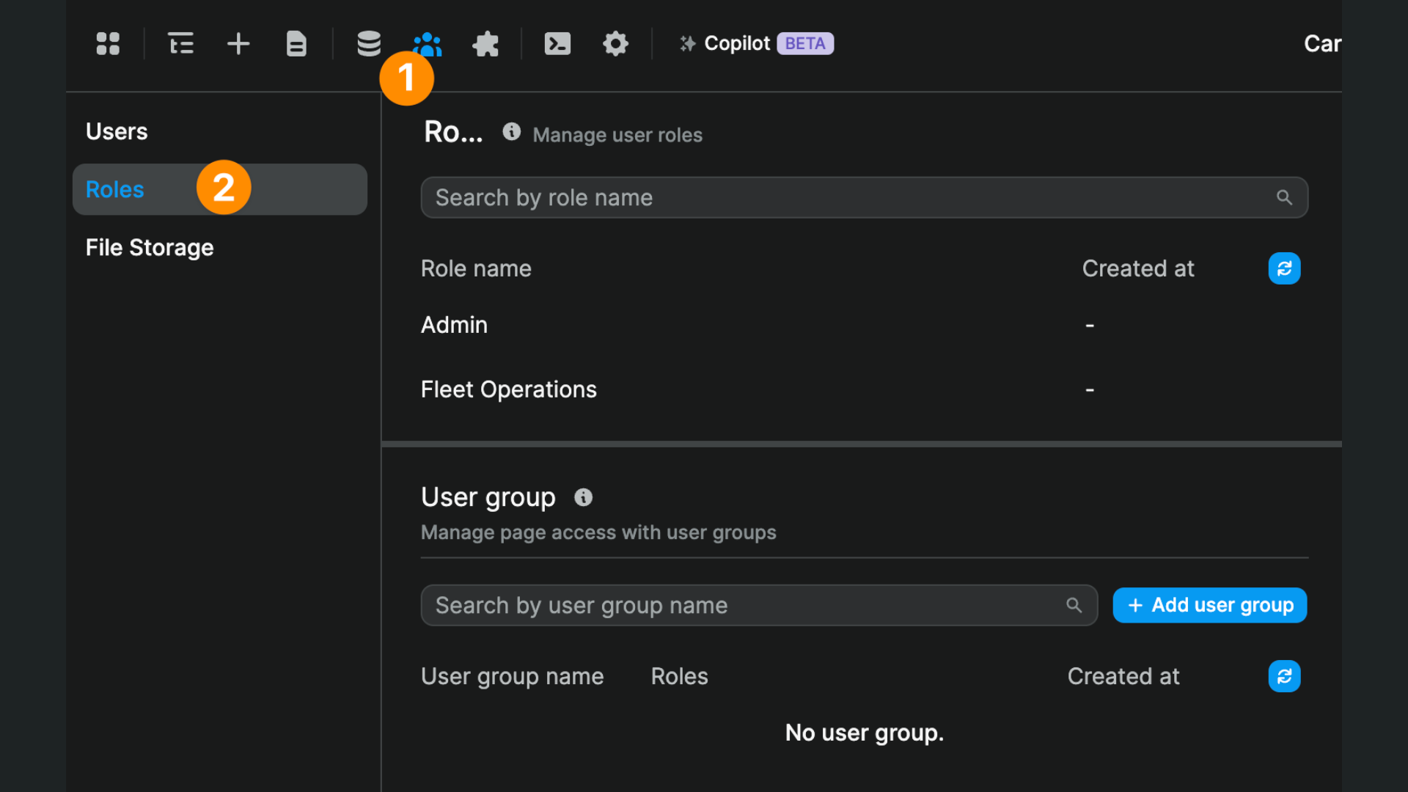Viewport: 1408px width, 792px height.
Task: Open the terminal icon in toolbar
Action: pyautogui.click(x=557, y=44)
